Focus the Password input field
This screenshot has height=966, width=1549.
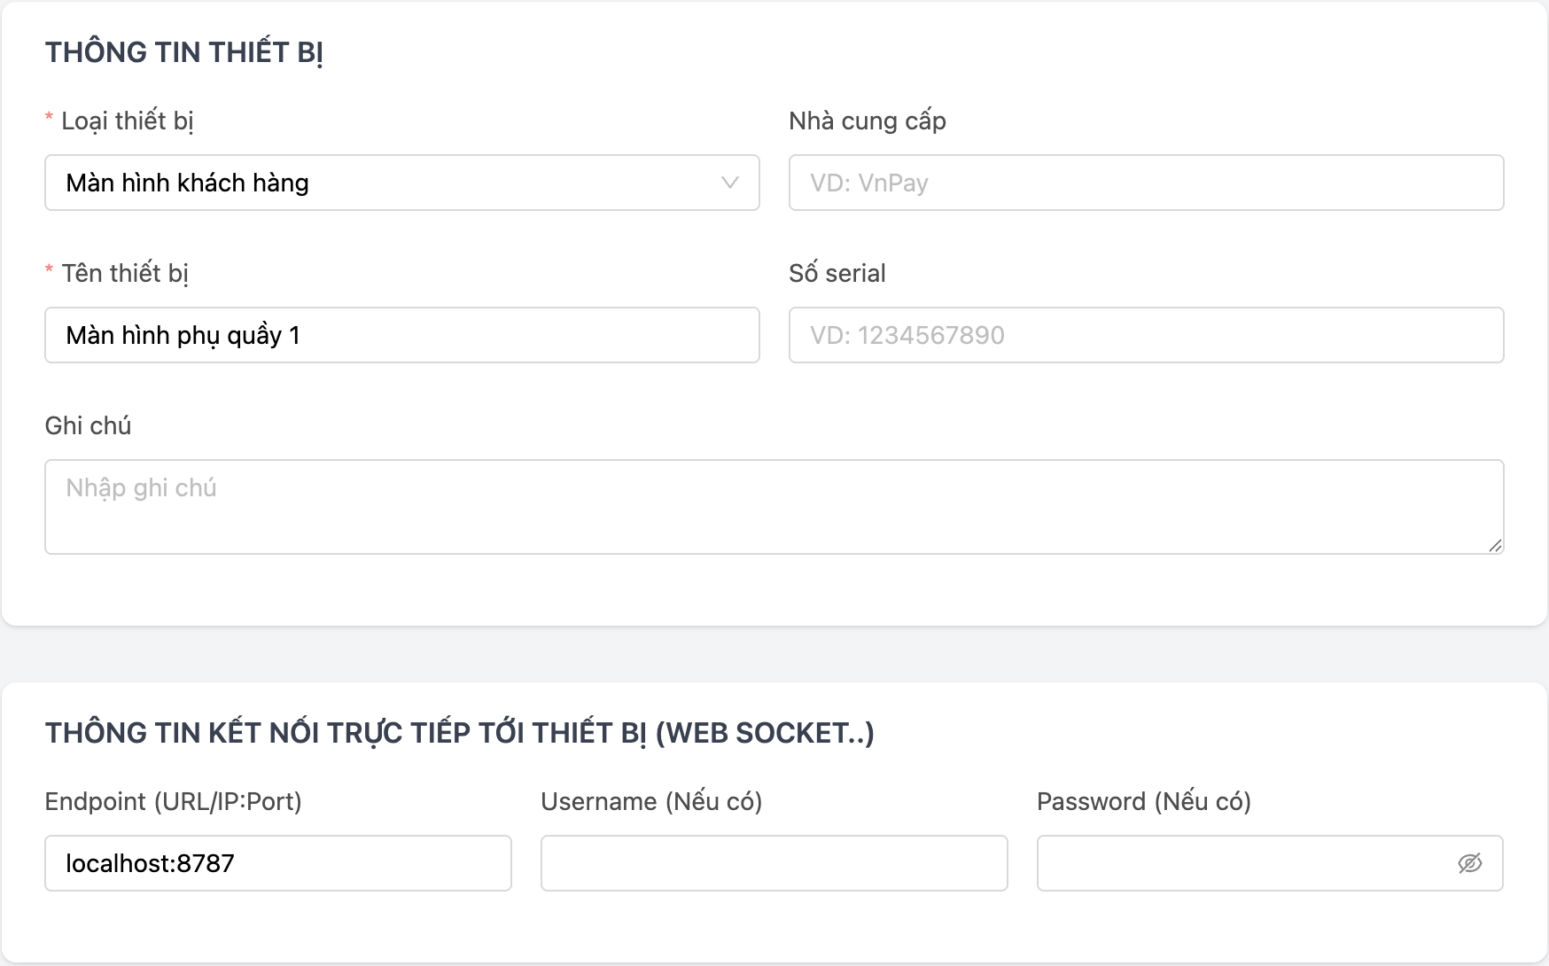(1241, 863)
